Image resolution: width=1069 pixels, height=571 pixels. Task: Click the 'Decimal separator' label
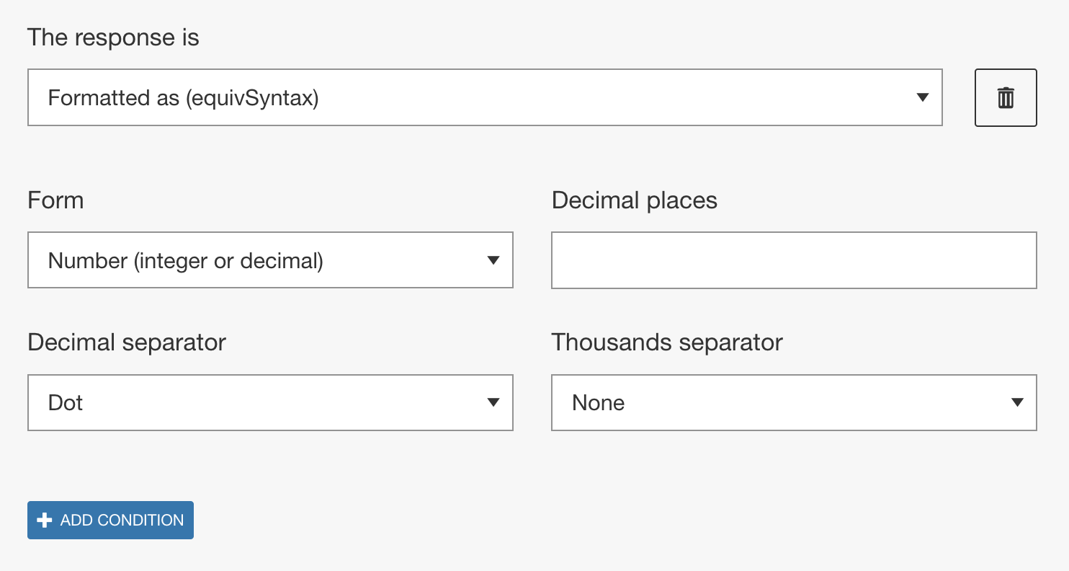point(127,342)
